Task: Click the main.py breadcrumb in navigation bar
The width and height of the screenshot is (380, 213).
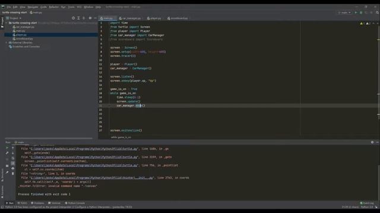Action: [36, 12]
